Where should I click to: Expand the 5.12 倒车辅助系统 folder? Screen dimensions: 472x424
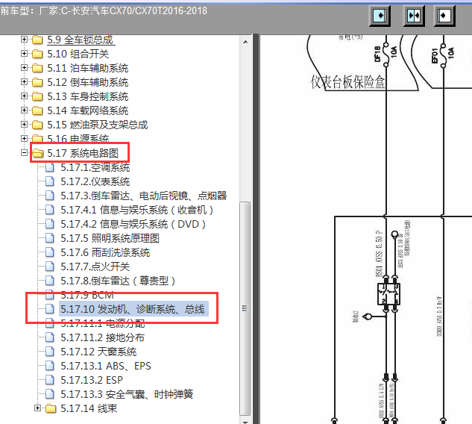24,81
